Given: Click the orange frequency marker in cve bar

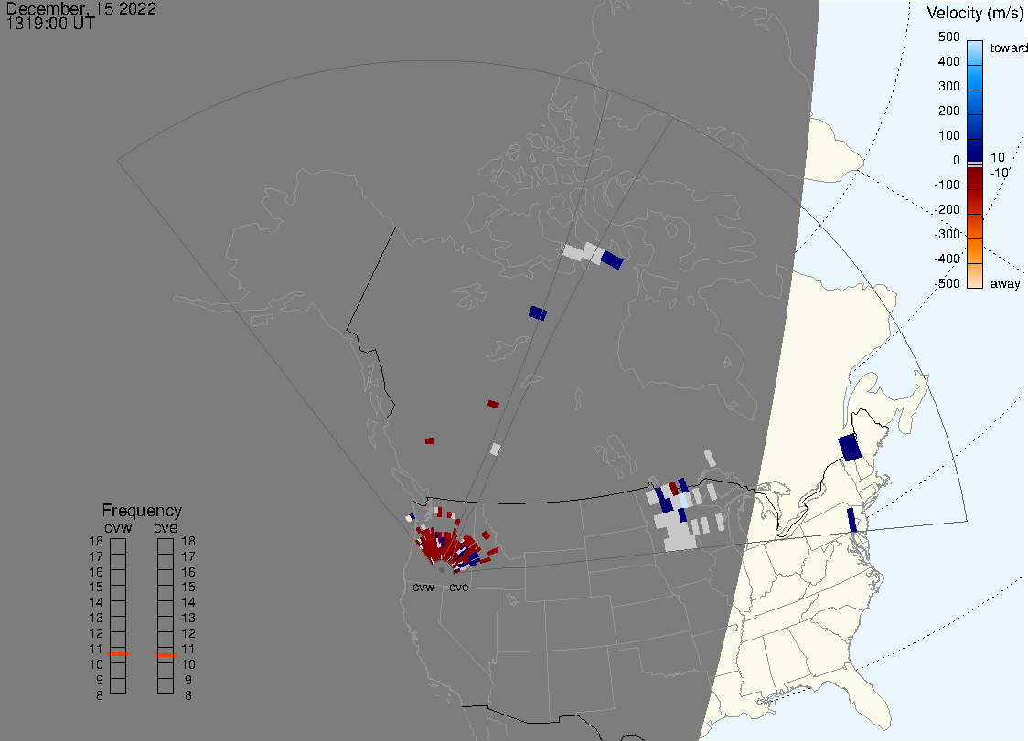Looking at the screenshot, I should click(x=166, y=654).
